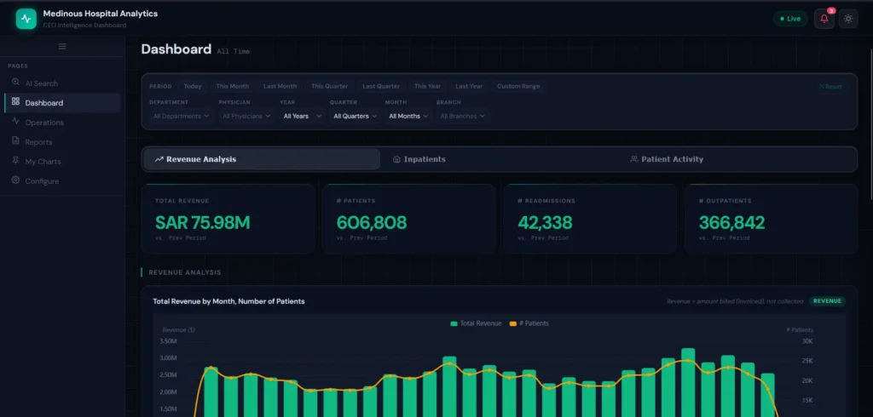Open the All Departments dropdown
873x417 pixels.
tap(181, 117)
